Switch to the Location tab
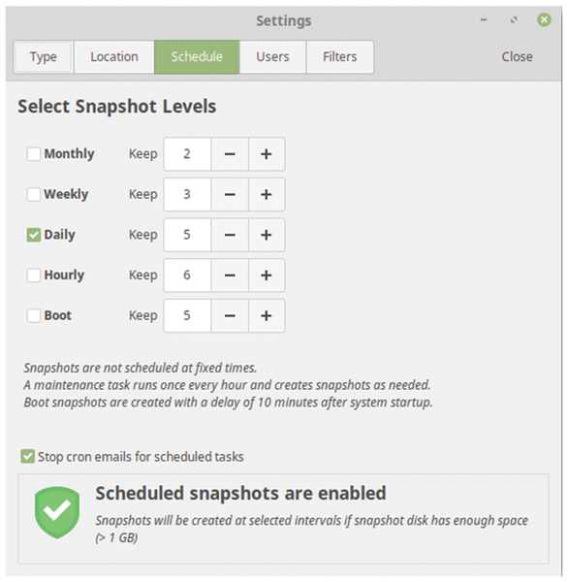 (x=114, y=57)
